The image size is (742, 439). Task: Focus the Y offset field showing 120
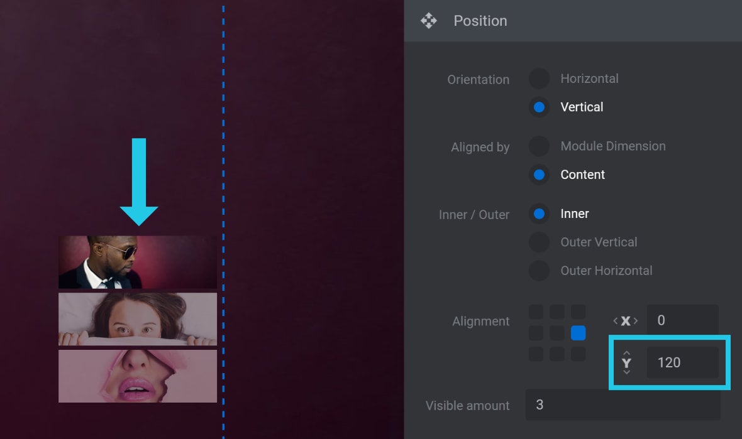(x=683, y=362)
